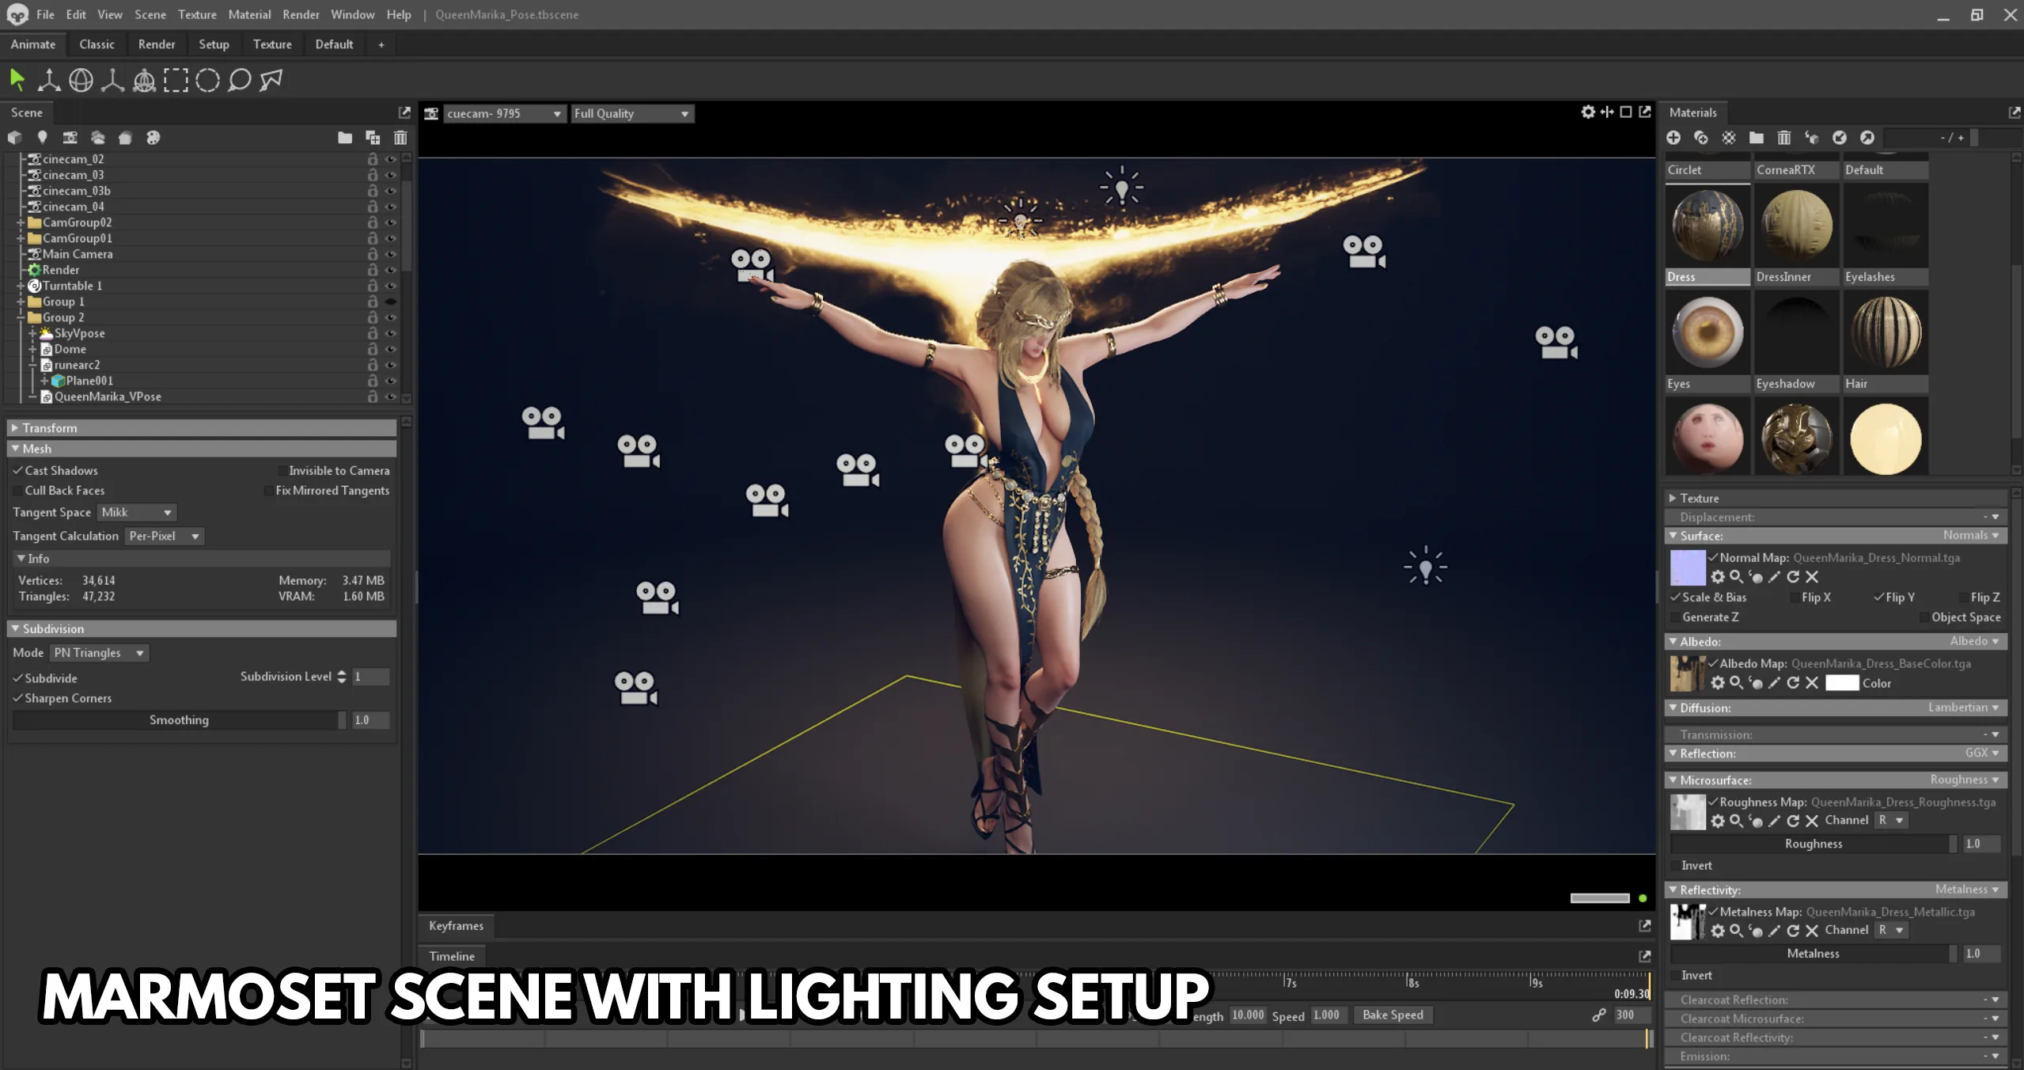
Task: Click the Bake Speed button
Action: point(1392,1015)
